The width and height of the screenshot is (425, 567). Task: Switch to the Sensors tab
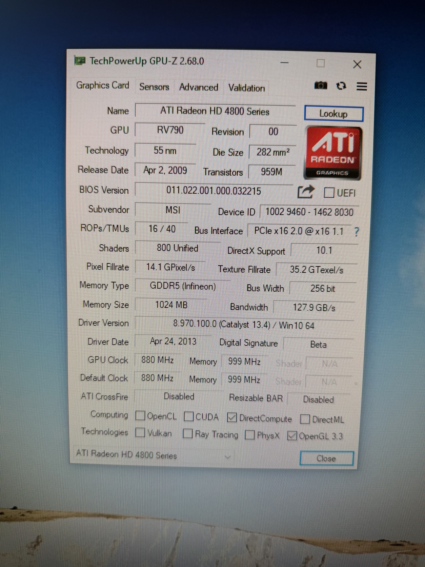[154, 87]
